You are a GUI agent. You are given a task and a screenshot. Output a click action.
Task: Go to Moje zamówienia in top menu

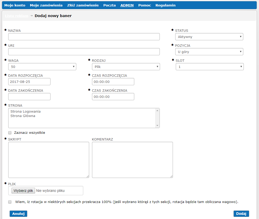(46, 5)
